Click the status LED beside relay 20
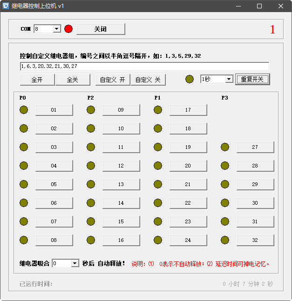Screen dimensions: 292x301 tap(158, 166)
